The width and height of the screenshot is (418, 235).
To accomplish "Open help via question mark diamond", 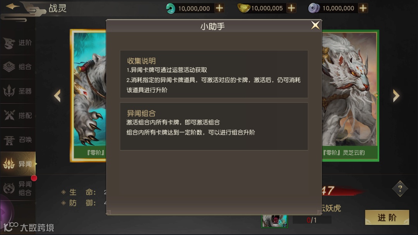I will point(400,189).
